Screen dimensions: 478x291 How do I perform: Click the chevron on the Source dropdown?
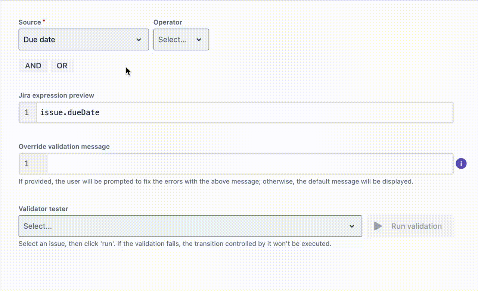[139, 40]
